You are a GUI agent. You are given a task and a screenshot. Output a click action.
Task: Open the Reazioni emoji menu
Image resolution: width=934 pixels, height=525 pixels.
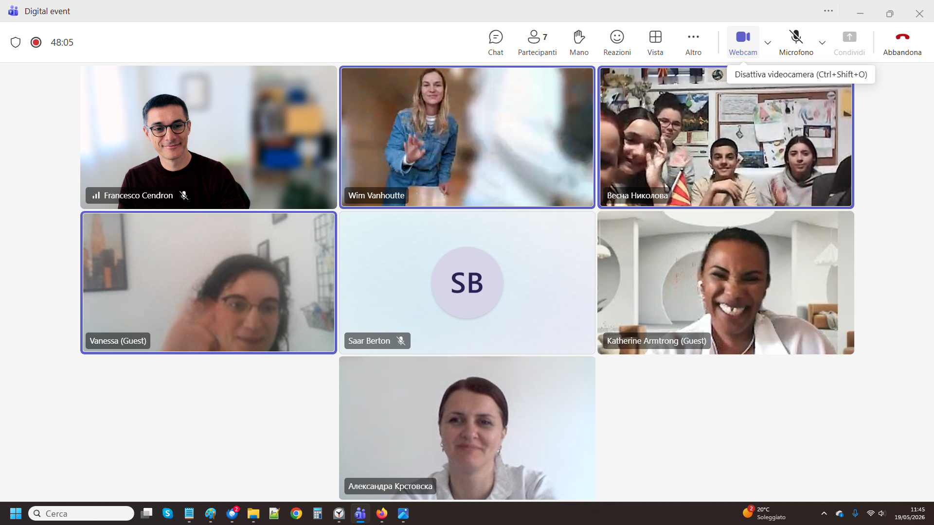(617, 43)
